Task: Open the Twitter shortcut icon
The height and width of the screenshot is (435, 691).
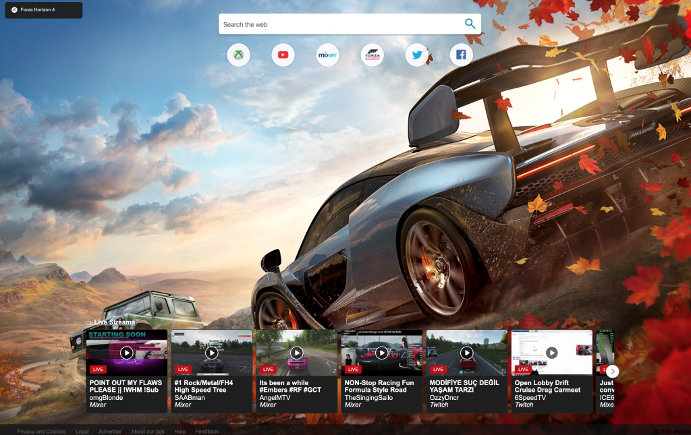Action: tap(417, 55)
